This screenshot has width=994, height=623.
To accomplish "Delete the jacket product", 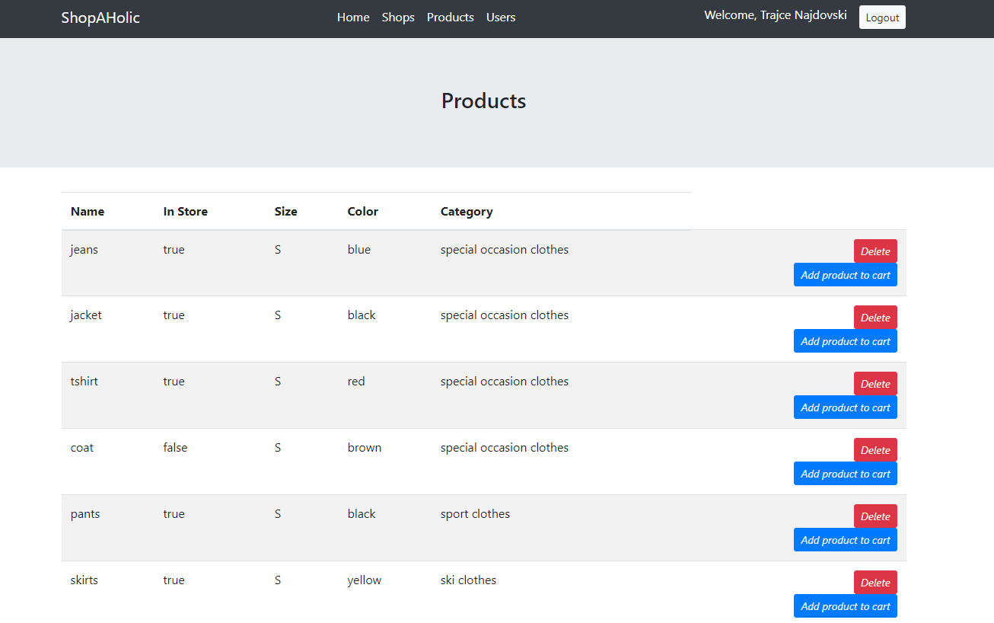I will pos(875,318).
